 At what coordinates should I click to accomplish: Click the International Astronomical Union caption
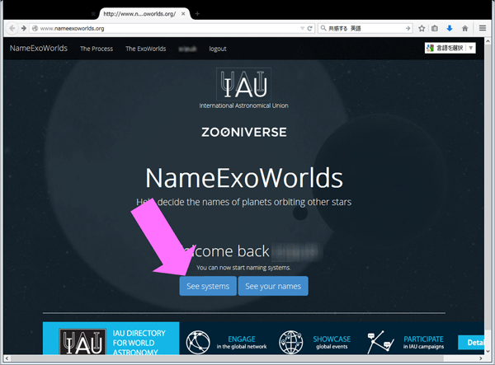coord(243,105)
